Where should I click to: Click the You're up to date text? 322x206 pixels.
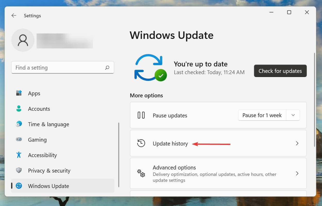[x=201, y=64]
